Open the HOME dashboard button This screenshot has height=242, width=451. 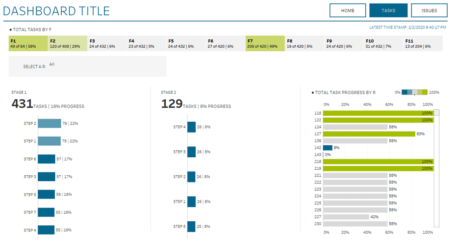[x=348, y=10]
